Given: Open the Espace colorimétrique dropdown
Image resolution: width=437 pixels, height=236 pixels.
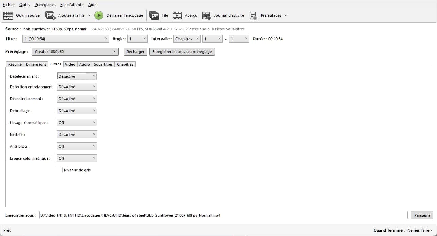Looking at the screenshot, I should 77,158.
